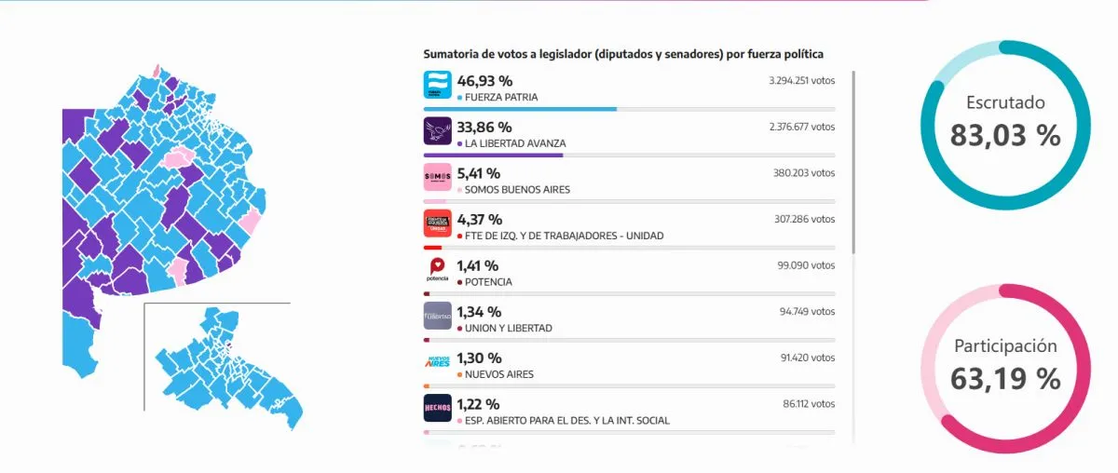Select the Union y Libertad logo

(x=438, y=317)
